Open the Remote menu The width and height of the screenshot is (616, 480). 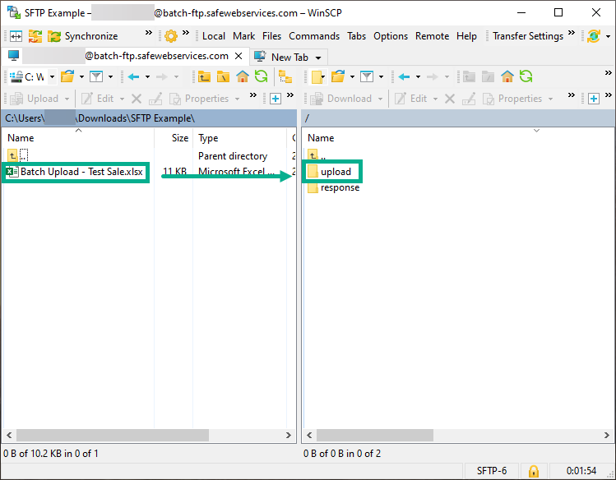[432, 36]
